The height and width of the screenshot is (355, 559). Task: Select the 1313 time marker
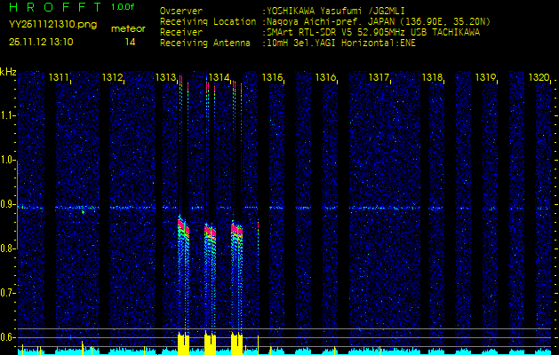pyautogui.click(x=165, y=78)
